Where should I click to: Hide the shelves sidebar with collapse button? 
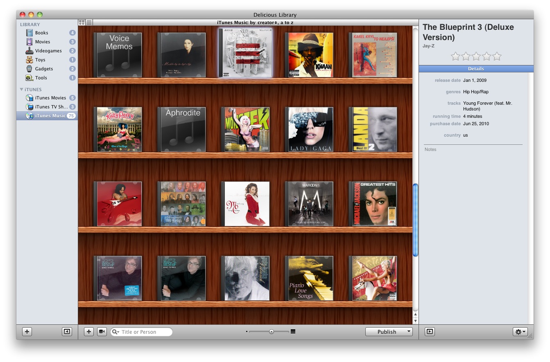(x=67, y=332)
